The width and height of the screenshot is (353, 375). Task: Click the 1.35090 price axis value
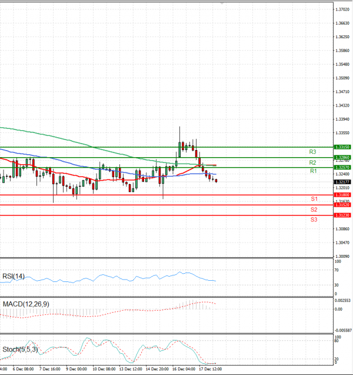[x=342, y=78]
